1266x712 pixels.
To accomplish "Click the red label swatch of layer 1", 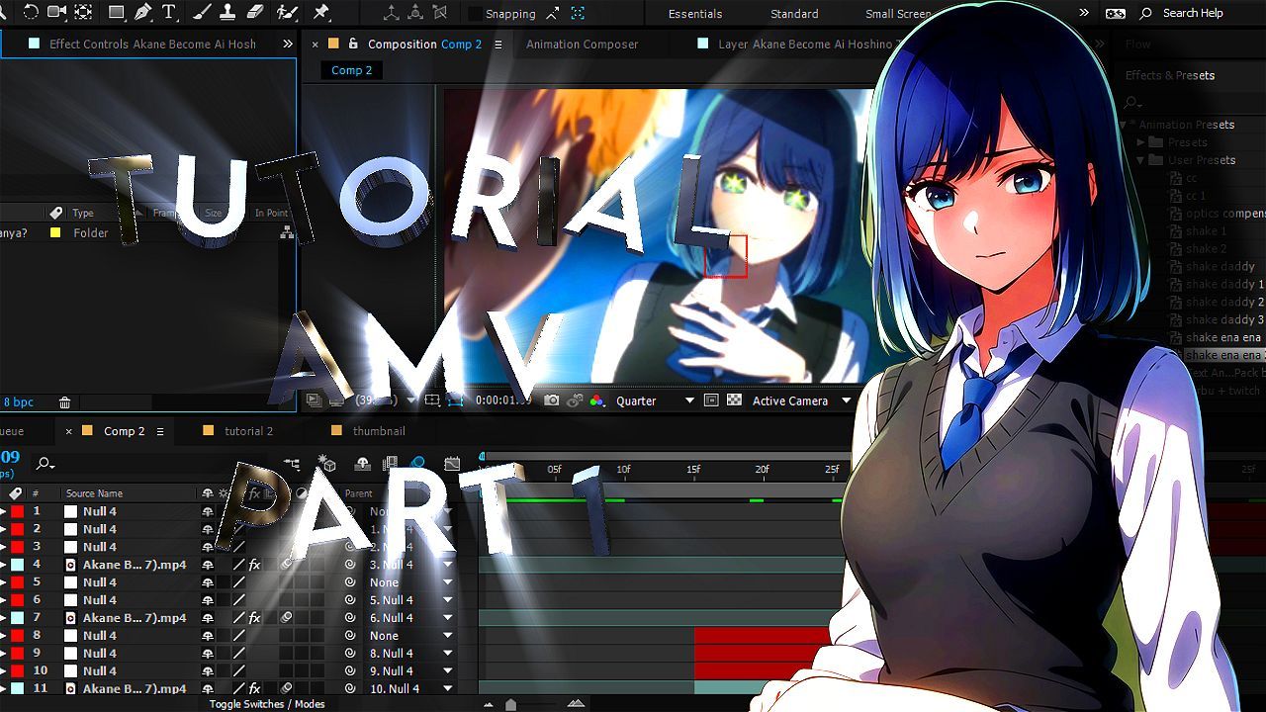I will point(17,511).
